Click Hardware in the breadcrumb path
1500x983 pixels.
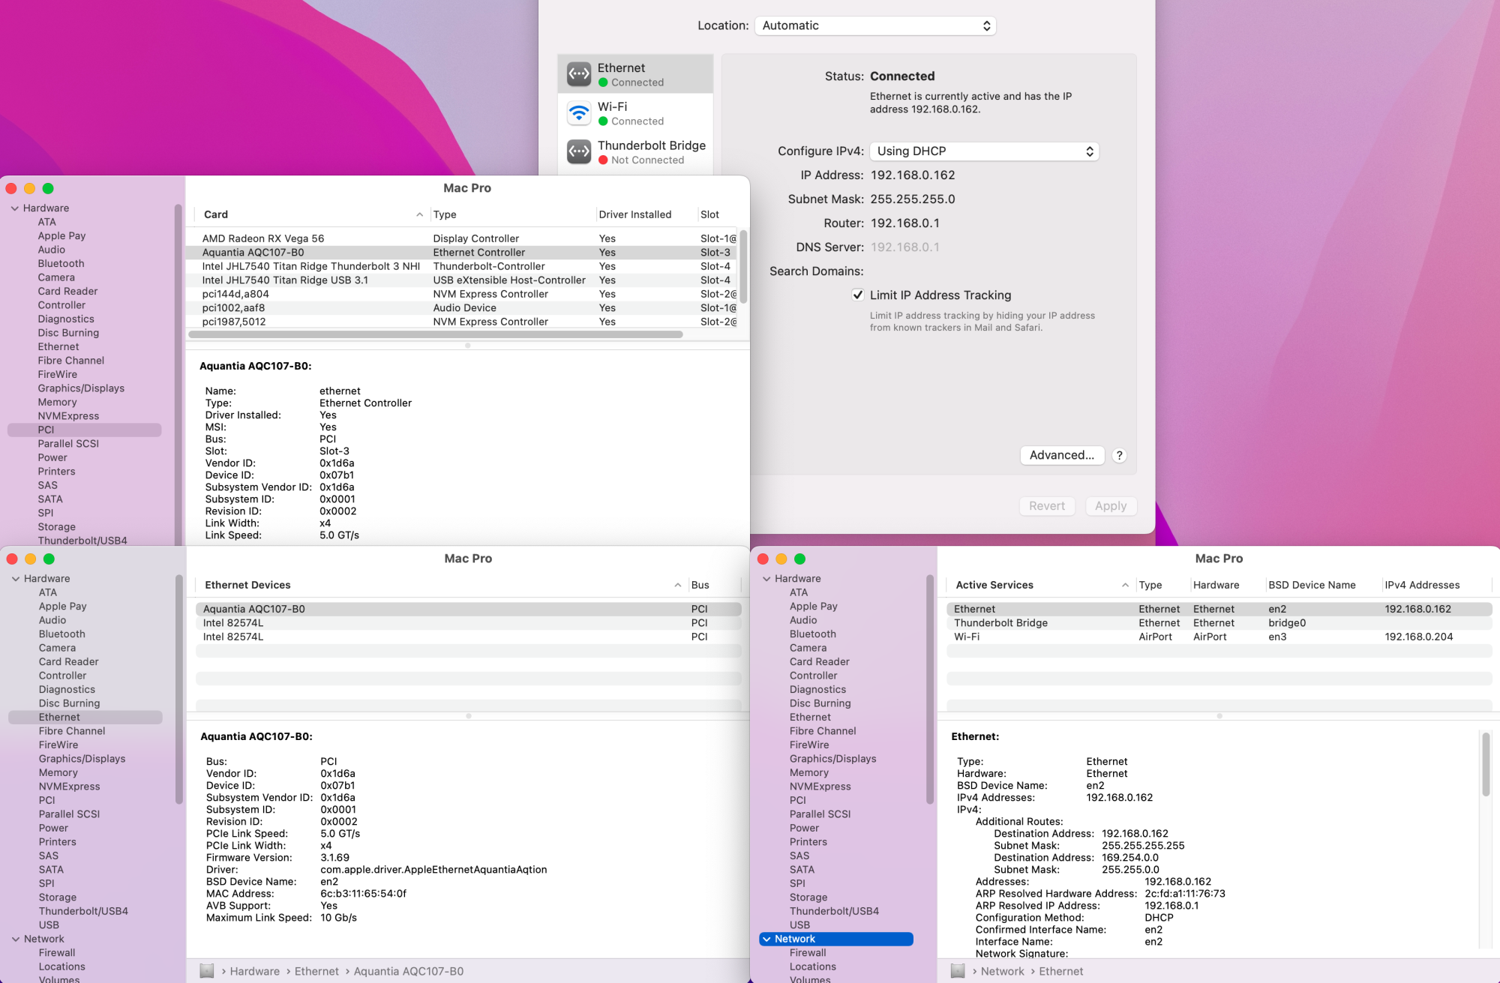[x=255, y=971]
